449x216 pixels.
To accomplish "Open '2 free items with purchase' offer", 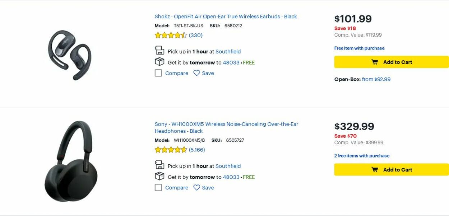I will point(362,156).
